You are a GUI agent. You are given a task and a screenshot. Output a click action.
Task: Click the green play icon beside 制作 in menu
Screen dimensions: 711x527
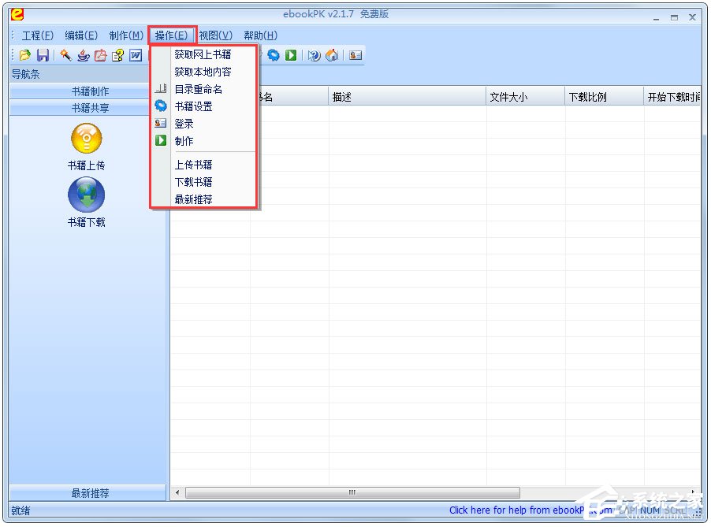[161, 140]
